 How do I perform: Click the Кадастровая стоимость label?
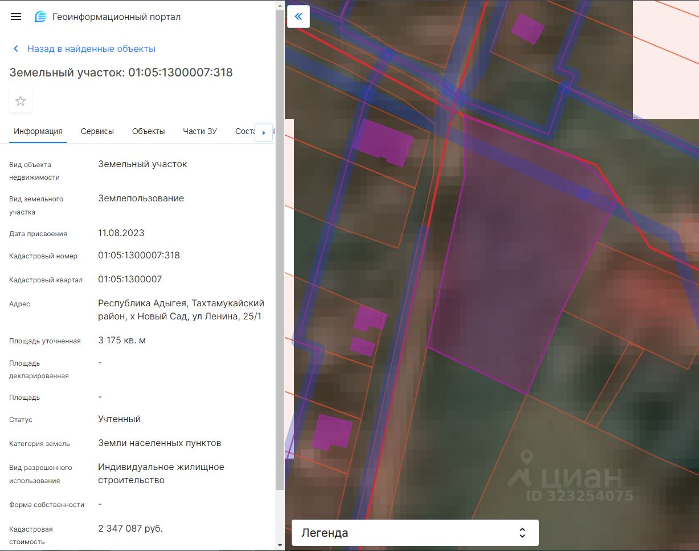pyautogui.click(x=32, y=536)
